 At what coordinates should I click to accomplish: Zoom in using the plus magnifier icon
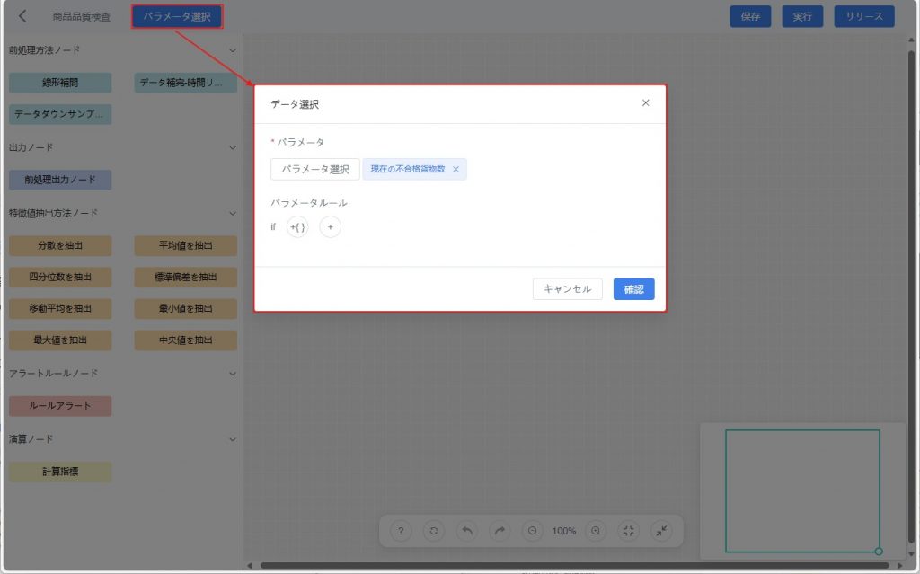point(596,531)
